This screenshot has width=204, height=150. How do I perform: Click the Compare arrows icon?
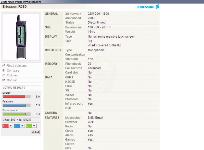4,70
